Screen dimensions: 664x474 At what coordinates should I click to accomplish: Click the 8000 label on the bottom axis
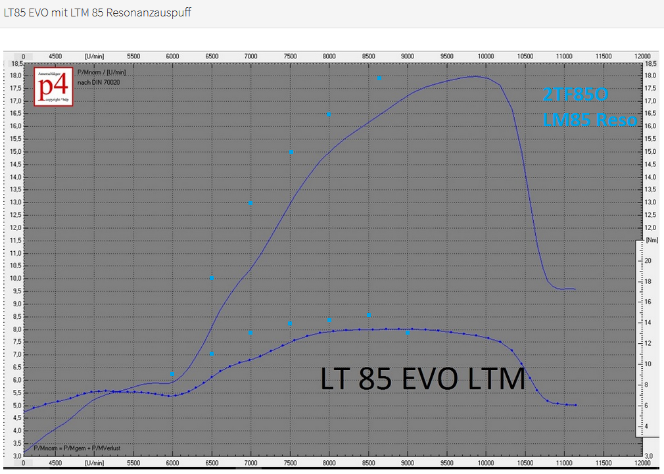[329, 462]
